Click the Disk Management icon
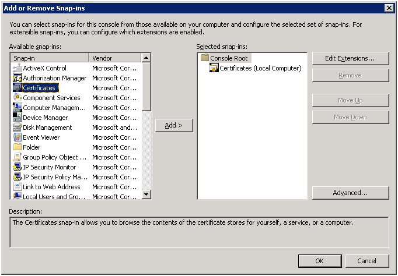 [18, 127]
